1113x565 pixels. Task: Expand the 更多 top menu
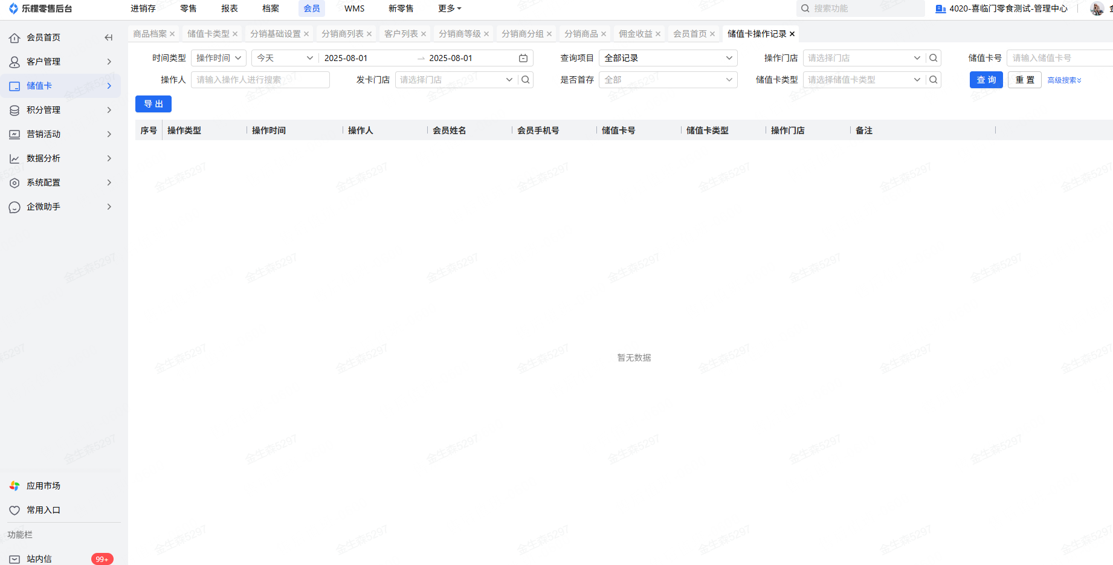[x=450, y=8]
